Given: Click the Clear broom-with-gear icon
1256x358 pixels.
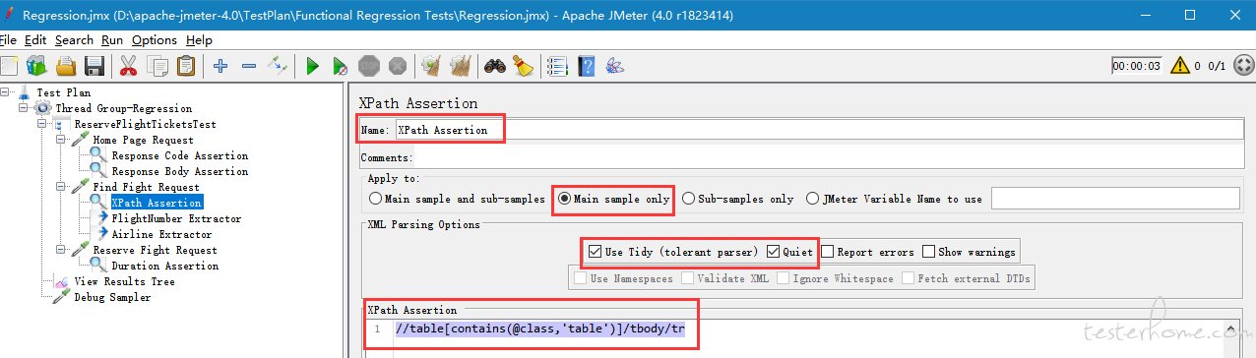Looking at the screenshot, I should [430, 66].
